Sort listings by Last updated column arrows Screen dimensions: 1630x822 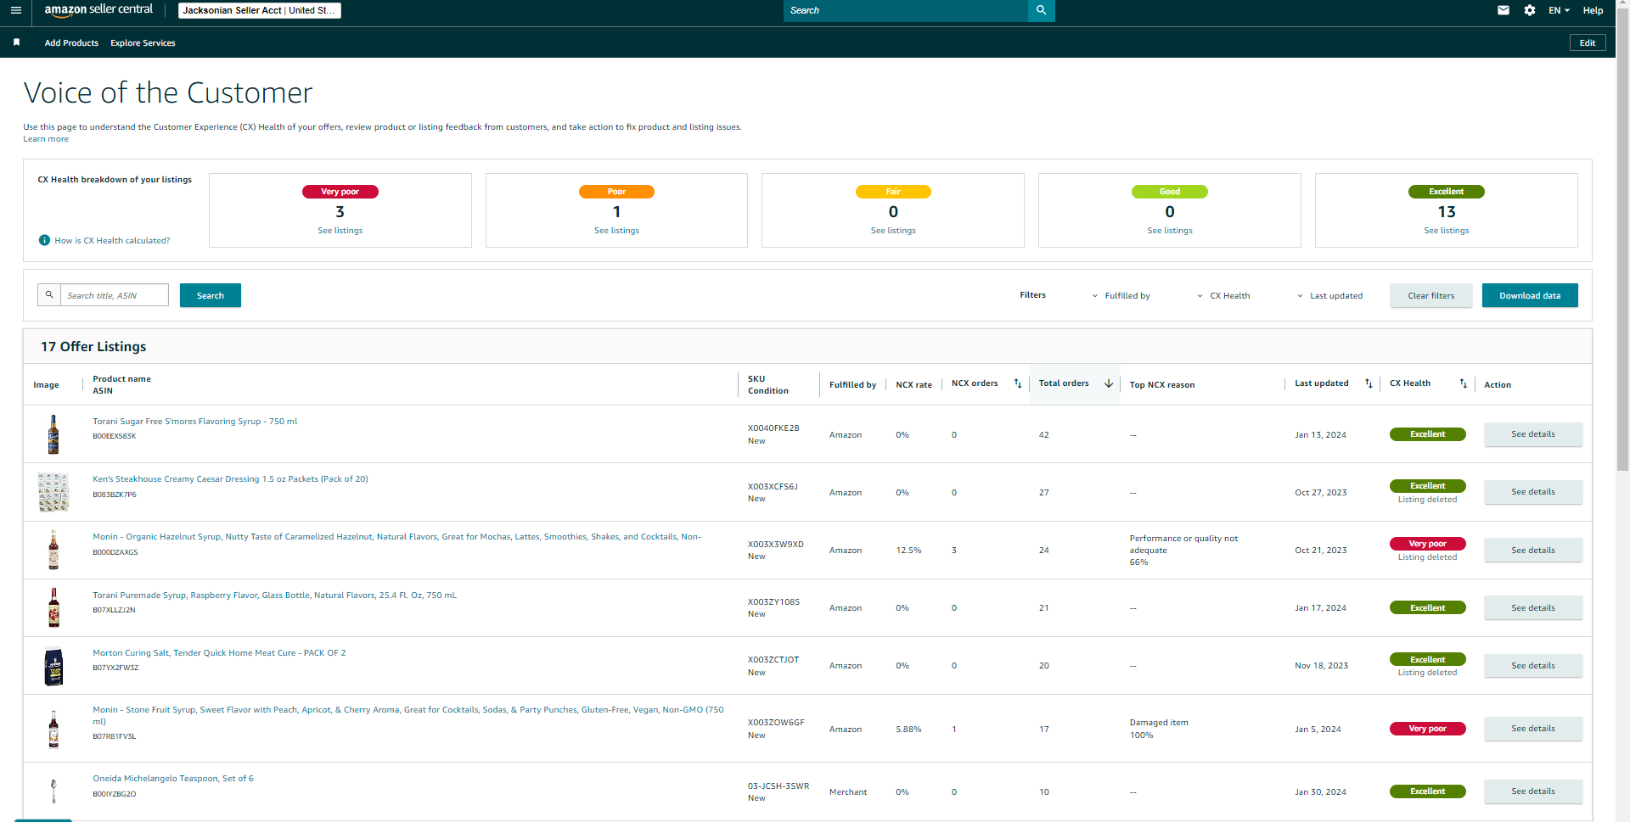1368,383
